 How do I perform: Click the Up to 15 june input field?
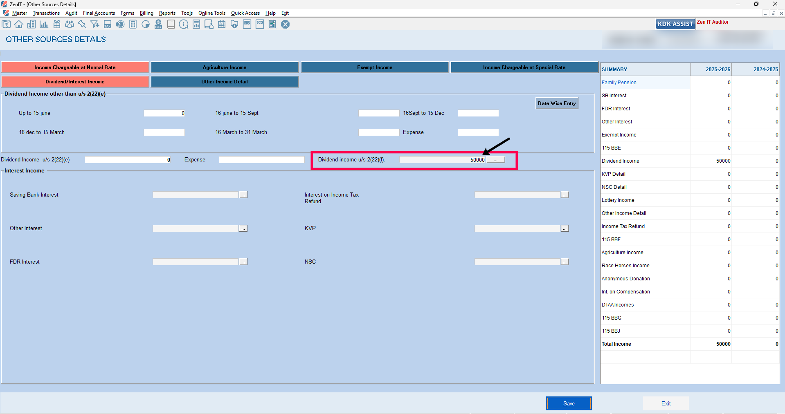[164, 113]
